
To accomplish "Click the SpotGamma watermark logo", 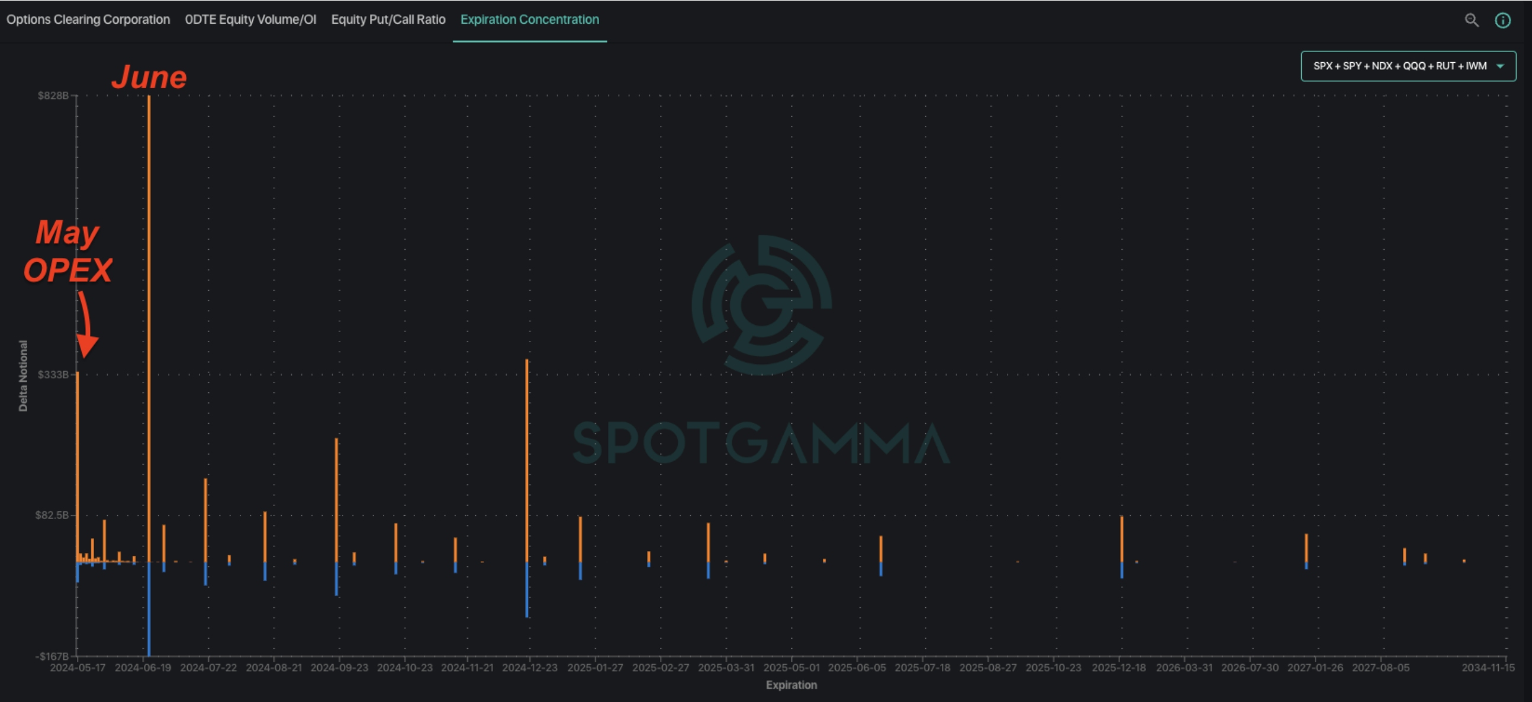I will click(x=761, y=305).
